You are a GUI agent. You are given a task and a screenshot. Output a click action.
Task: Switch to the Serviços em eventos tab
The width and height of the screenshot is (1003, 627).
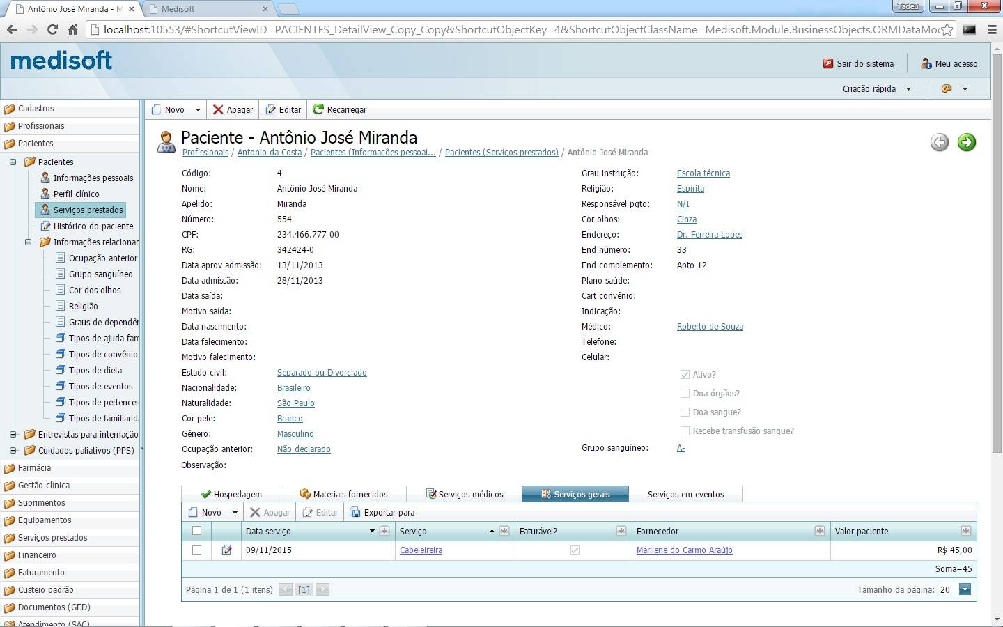pos(685,494)
